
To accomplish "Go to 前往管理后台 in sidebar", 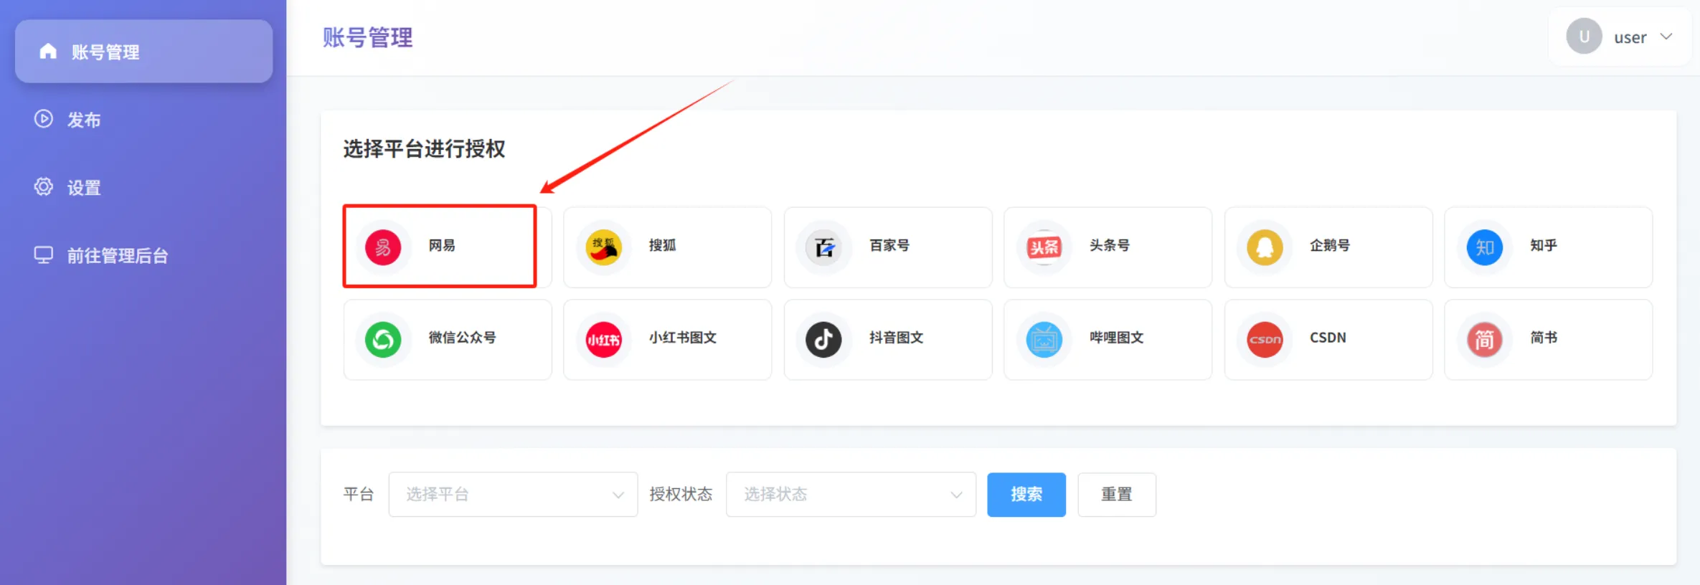I will (x=143, y=256).
